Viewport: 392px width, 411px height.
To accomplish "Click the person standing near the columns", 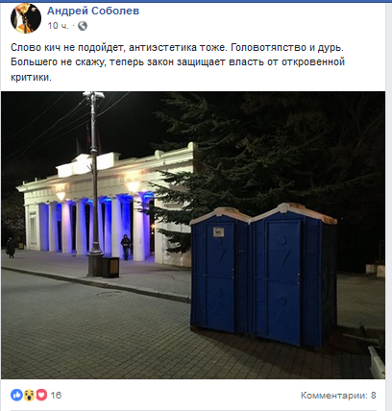I will click(126, 247).
